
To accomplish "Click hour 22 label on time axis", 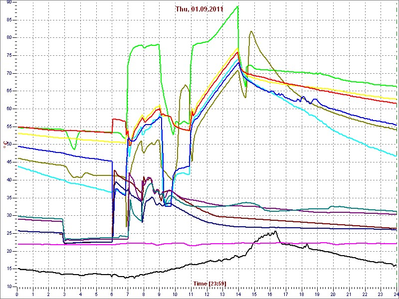I will (x=364, y=294).
